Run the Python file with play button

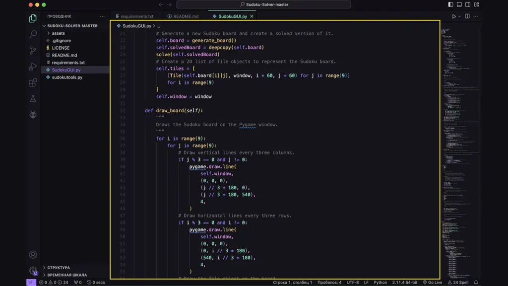453,16
